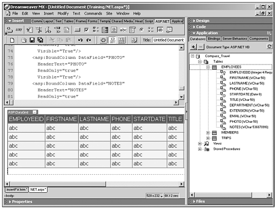Insert an asp:Button from the ASP.NET bar
Image resolution: width=277 pixels, height=209 pixels.
pos(77,30)
